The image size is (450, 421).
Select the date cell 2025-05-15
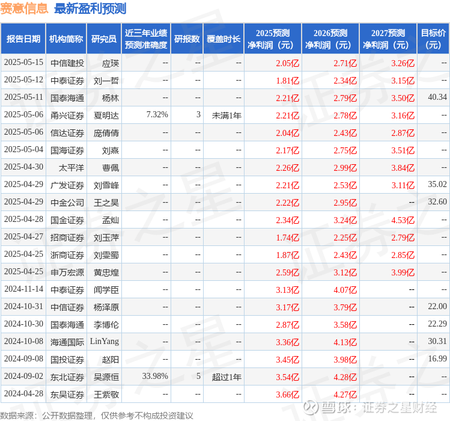pyautogui.click(x=23, y=63)
